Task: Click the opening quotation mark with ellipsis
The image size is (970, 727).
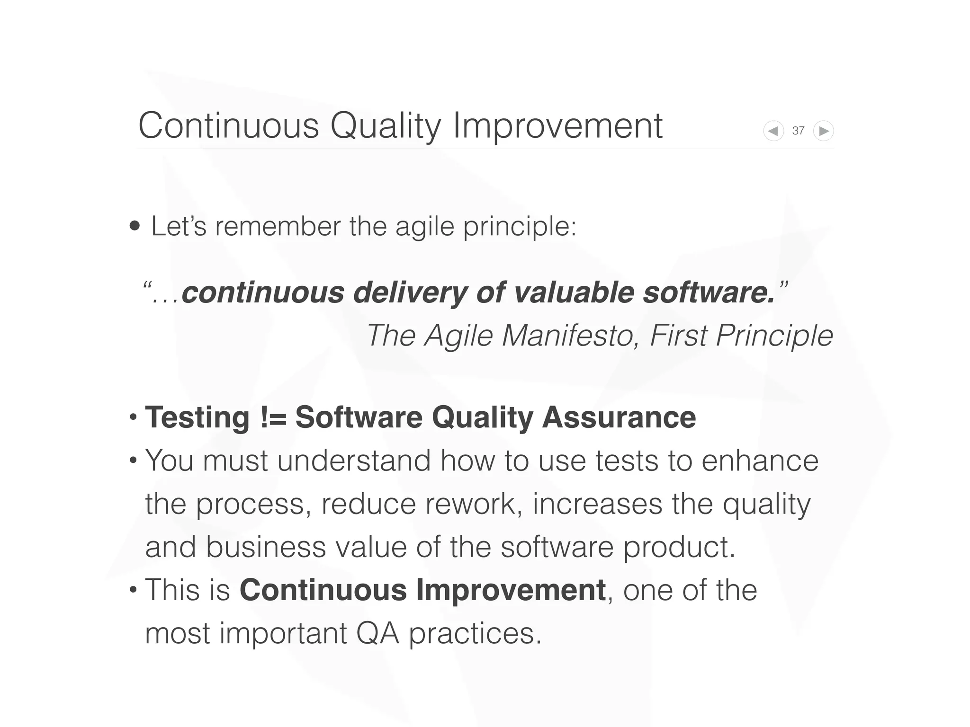Action: (x=160, y=293)
